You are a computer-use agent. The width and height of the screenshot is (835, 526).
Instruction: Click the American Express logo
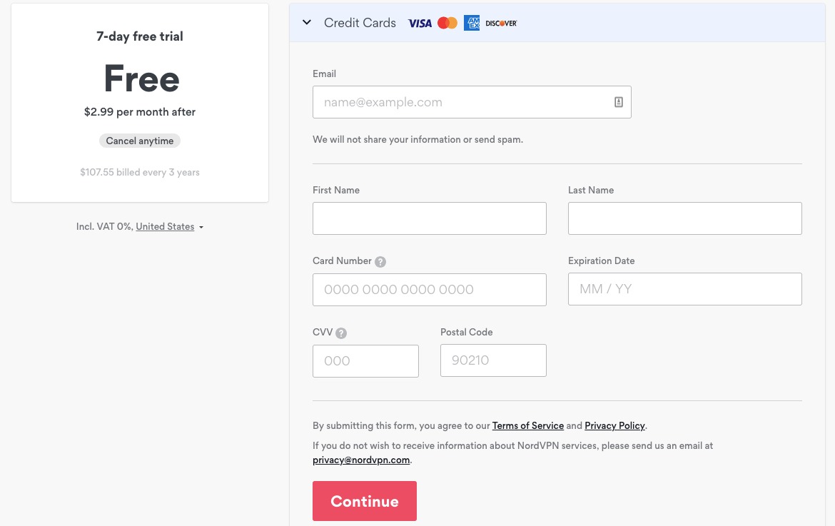pyautogui.click(x=471, y=23)
